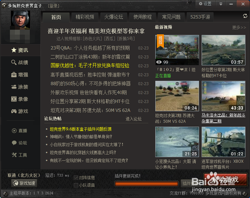Open the 西瓜 recommended video link

109,38
